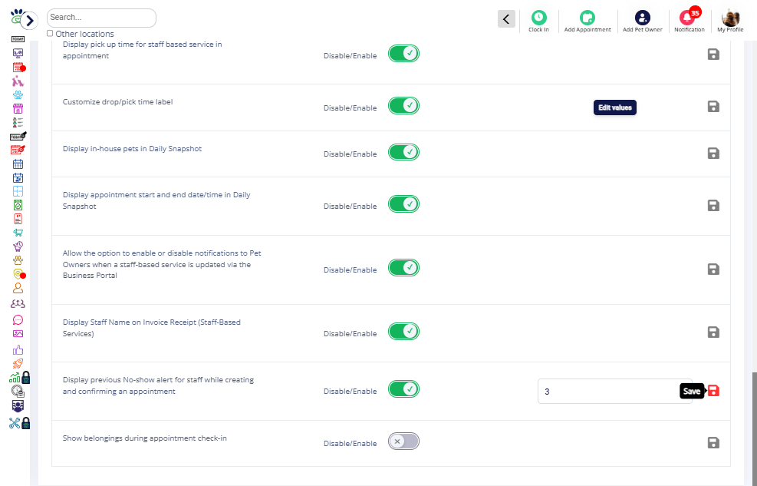The height and width of the screenshot is (486, 757).
Task: Save the Display in-house pets setting
Action: point(713,153)
